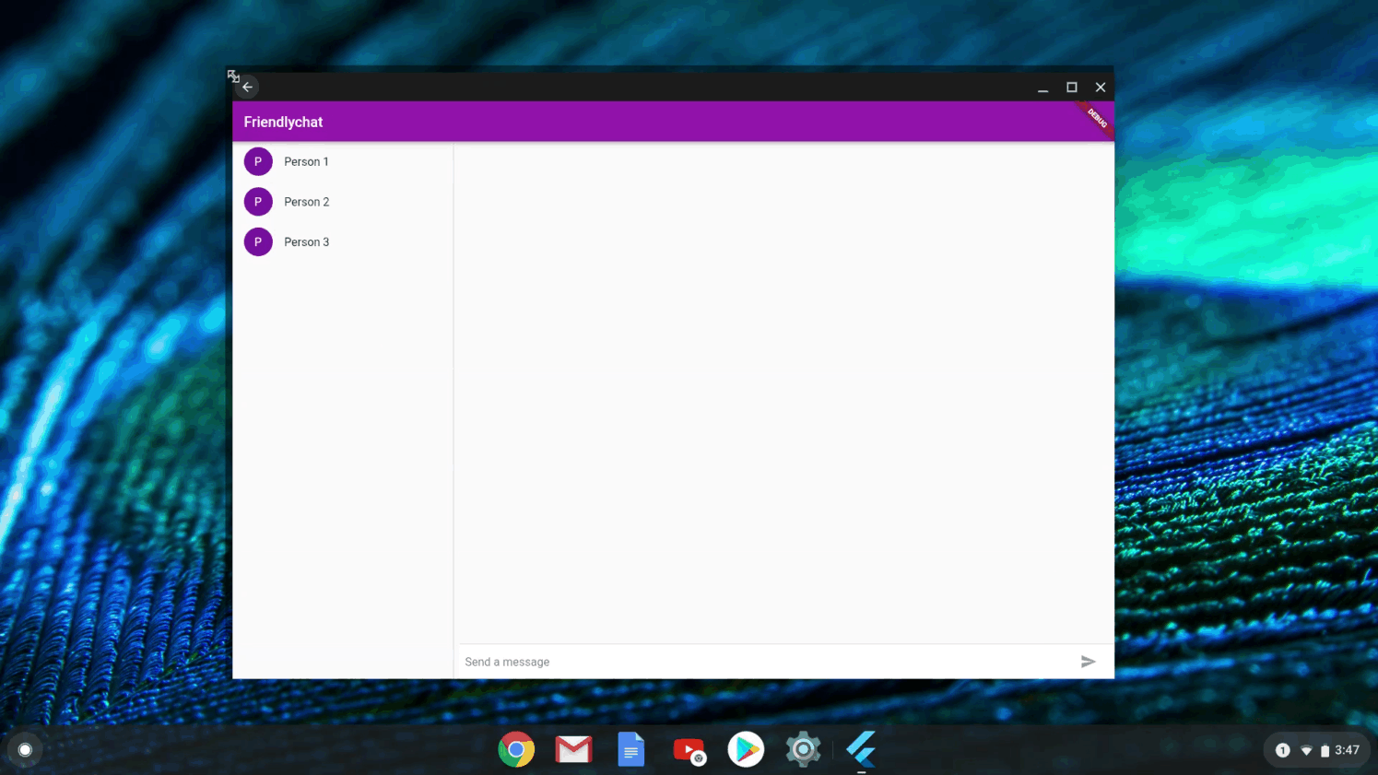
Task: Launch Google Play Store from shelf
Action: [746, 749]
